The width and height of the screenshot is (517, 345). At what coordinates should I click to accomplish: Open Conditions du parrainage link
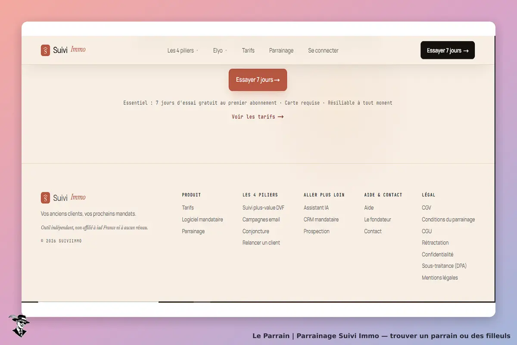pyautogui.click(x=448, y=220)
